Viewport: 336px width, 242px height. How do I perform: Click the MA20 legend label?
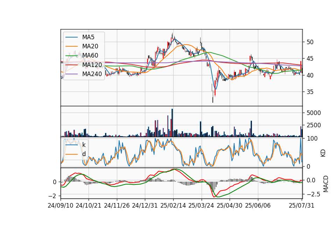90,46
